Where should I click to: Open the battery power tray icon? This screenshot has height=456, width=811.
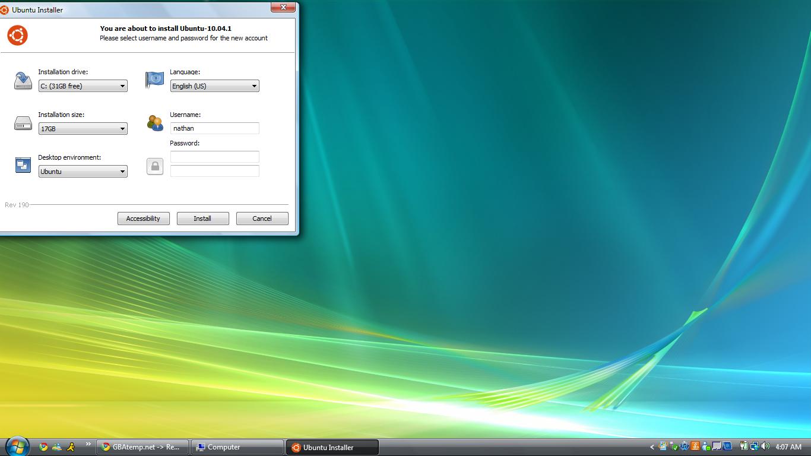pos(743,446)
